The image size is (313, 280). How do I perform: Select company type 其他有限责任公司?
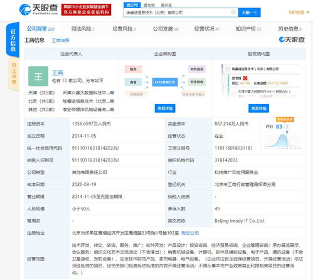point(89,172)
